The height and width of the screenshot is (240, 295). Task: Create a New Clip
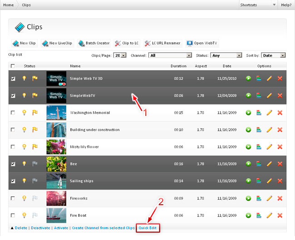[24, 43]
